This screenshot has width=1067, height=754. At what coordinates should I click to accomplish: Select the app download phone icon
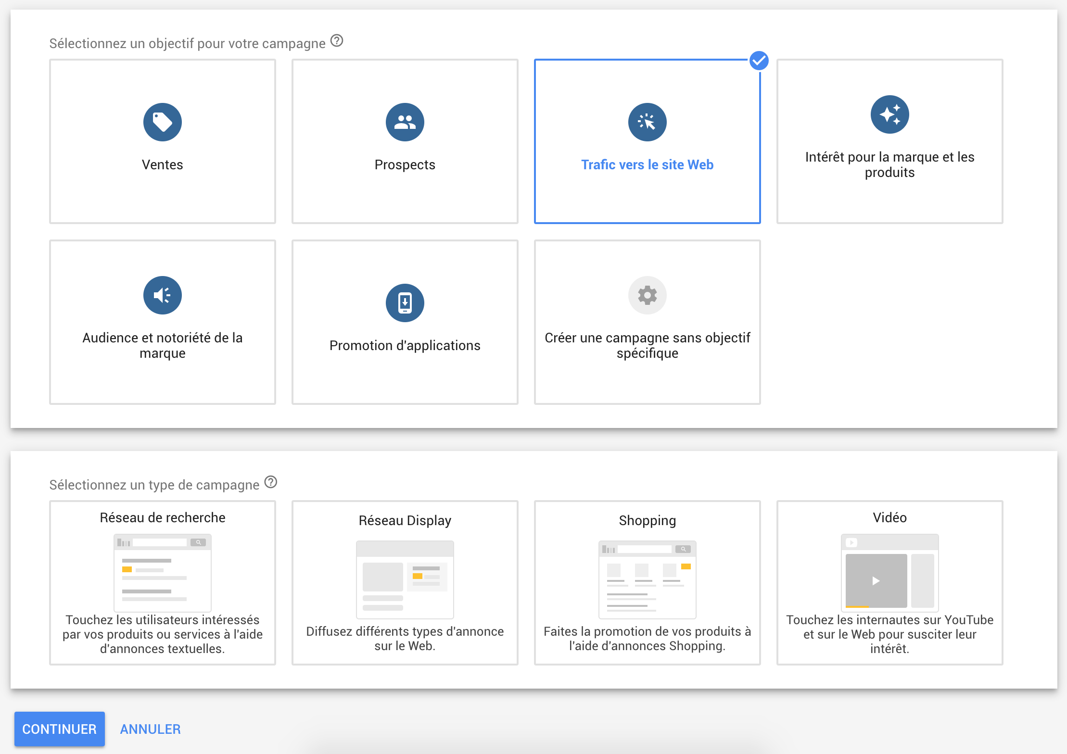tap(405, 303)
